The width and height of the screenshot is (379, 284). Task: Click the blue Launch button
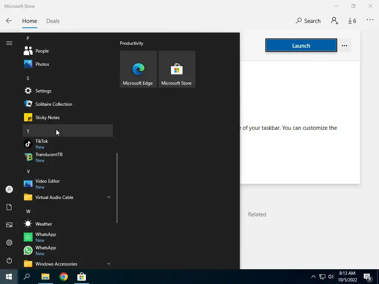coord(301,45)
